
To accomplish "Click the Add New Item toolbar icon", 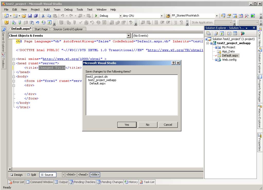I will point(15,16).
